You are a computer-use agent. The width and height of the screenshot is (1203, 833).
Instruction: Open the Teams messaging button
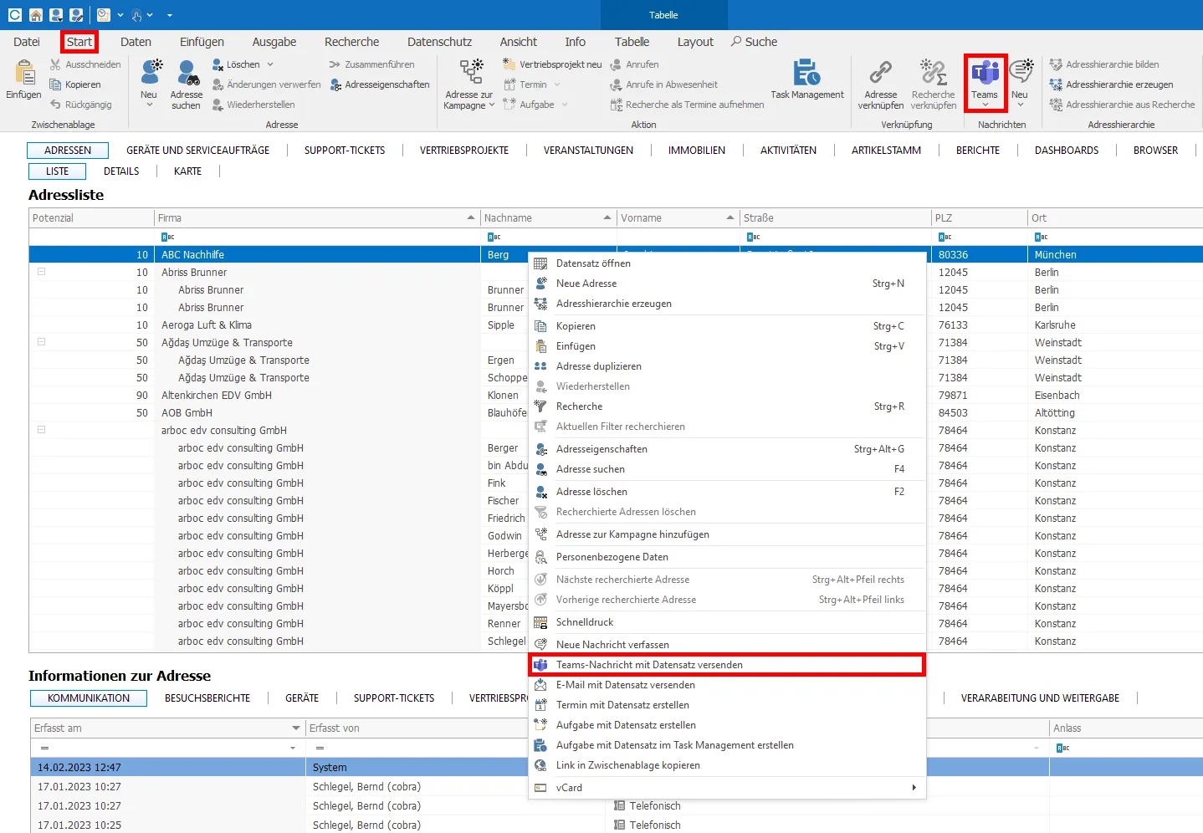click(x=985, y=82)
